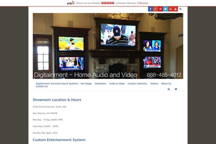Viewport: 216px width, 144px height.
Task: Click the search icon below navigation menu
Action: (x=169, y=89)
